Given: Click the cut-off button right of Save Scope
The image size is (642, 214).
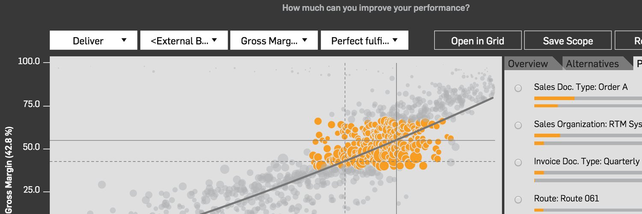Looking at the screenshot, I should click(628, 41).
